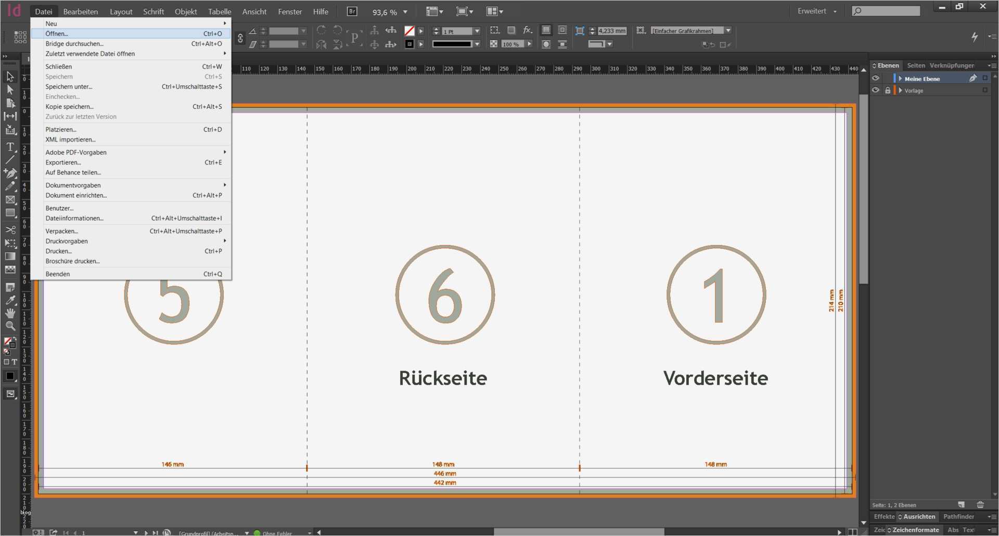Open the Fenster menu
Image resolution: width=999 pixels, height=536 pixels.
(289, 11)
